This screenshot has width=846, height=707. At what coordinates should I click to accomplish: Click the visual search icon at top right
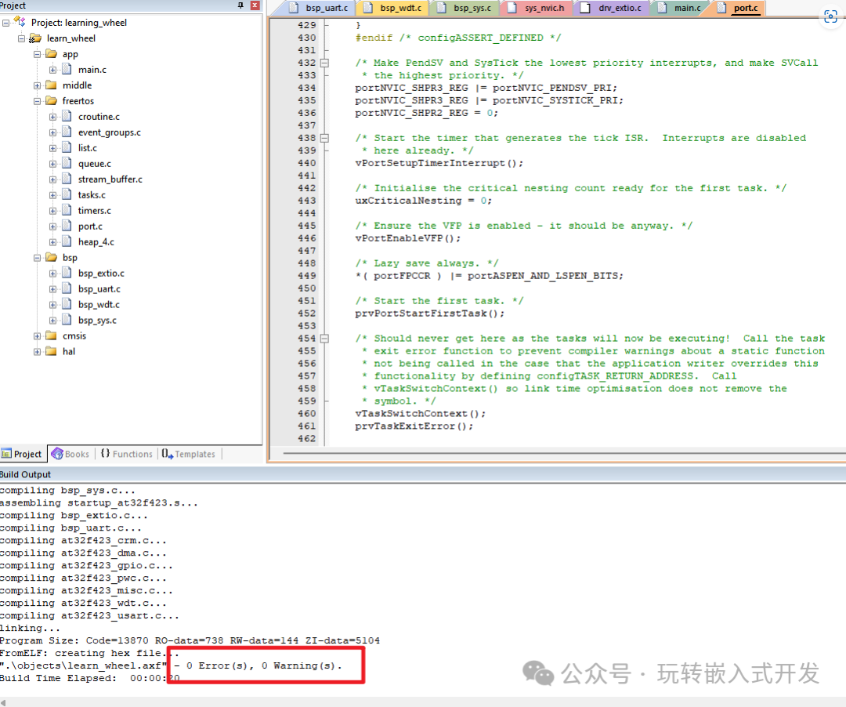[830, 16]
